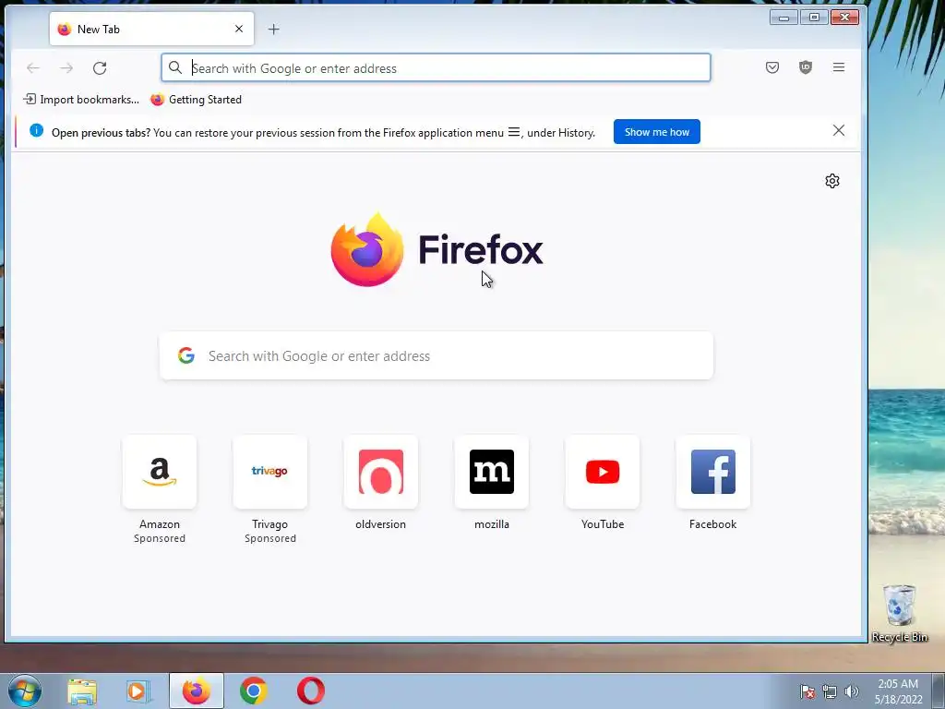Open a new tab with plus button
The image size is (945, 709).
(273, 29)
